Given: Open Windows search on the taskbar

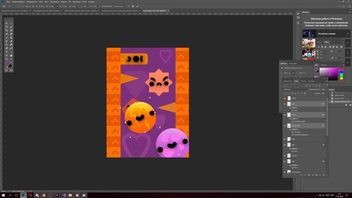Looking at the screenshot, I should pos(10,195).
